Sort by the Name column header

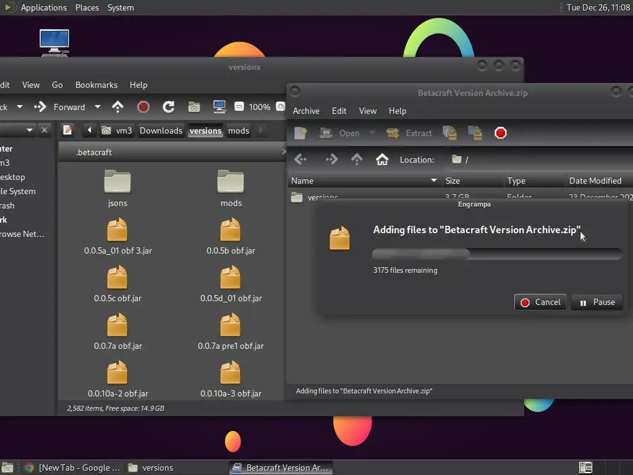pyautogui.click(x=364, y=181)
